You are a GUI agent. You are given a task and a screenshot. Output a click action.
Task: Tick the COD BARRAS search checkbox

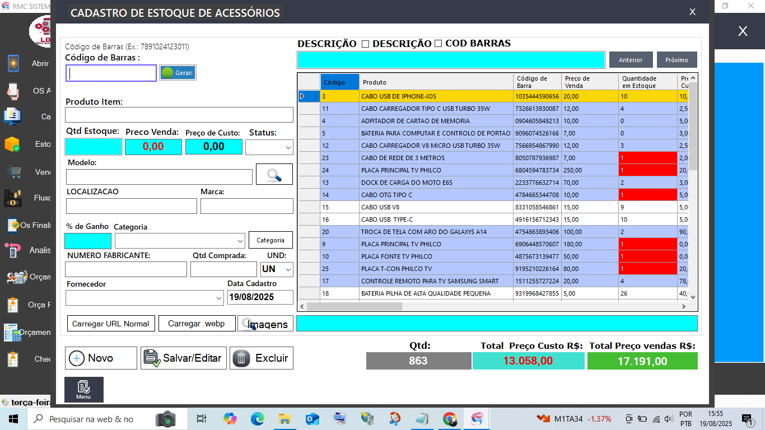click(x=438, y=44)
